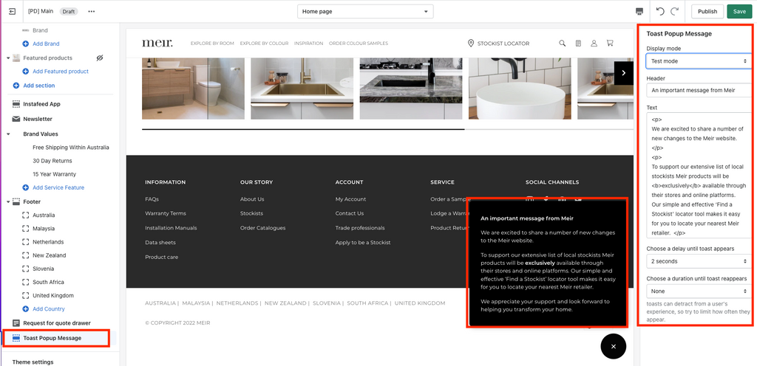
Task: Click the Add Featured product link
Action: pyautogui.click(x=61, y=72)
